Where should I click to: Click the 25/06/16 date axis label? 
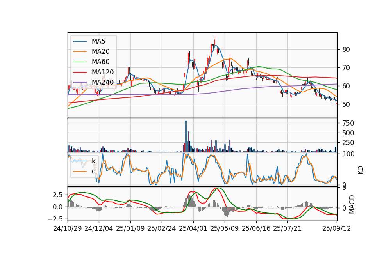tap(256, 228)
